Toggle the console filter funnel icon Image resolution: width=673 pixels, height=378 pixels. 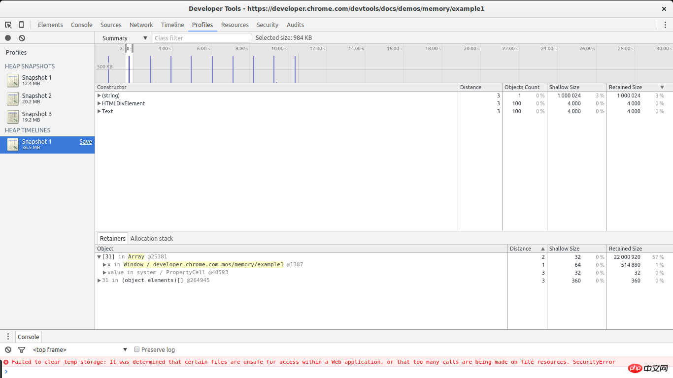[x=22, y=349]
